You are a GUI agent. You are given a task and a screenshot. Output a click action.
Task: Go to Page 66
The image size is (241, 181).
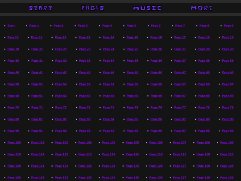[156, 96]
